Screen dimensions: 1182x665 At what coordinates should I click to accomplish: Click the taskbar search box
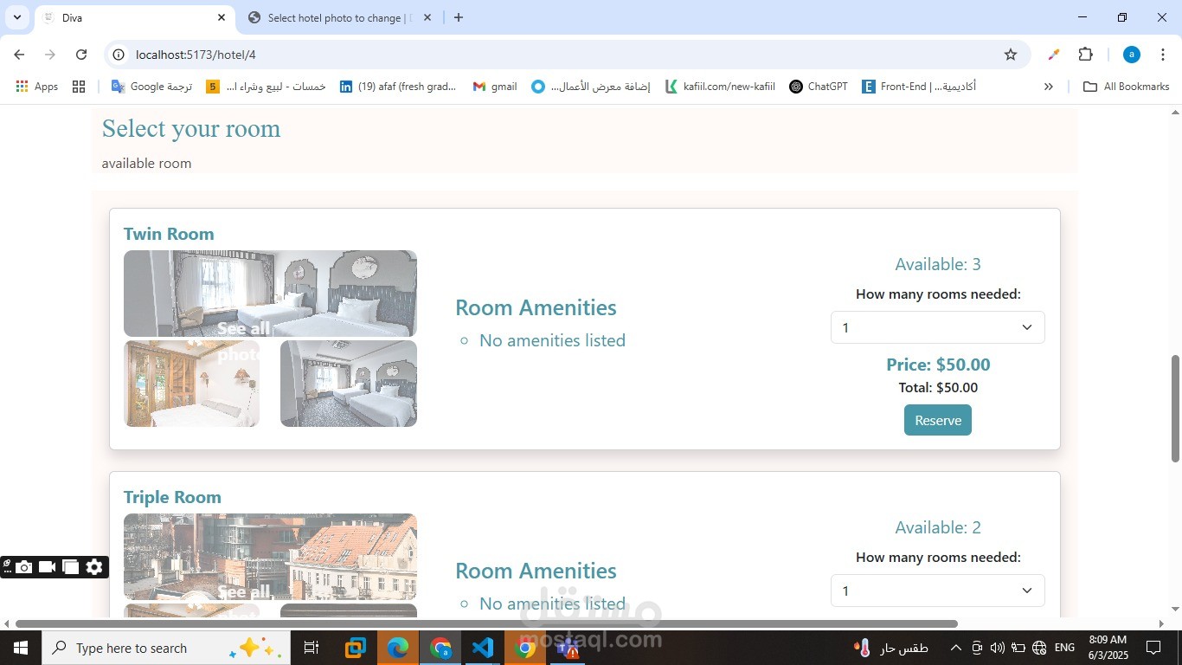point(165,648)
